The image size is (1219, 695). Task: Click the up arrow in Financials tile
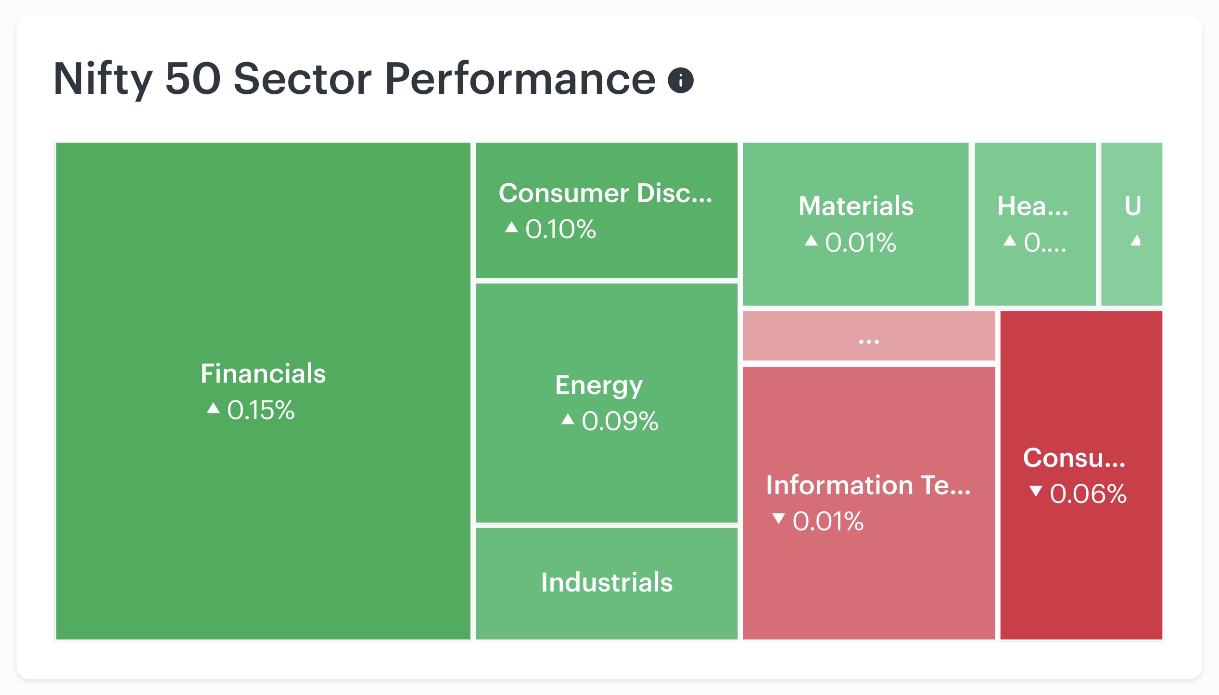click(x=213, y=408)
